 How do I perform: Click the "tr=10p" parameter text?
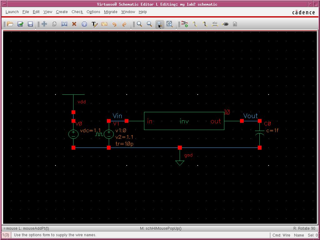click(124, 144)
